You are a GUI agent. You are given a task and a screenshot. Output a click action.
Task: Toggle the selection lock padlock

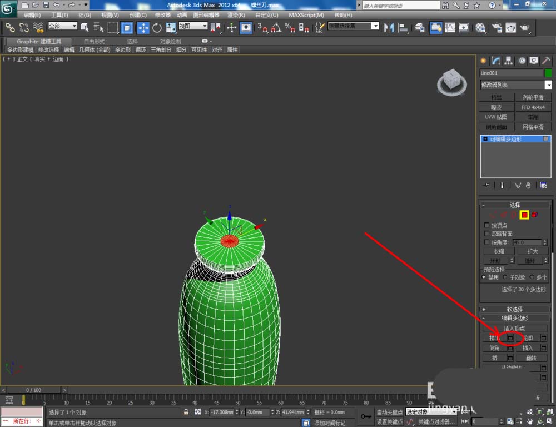186,412
